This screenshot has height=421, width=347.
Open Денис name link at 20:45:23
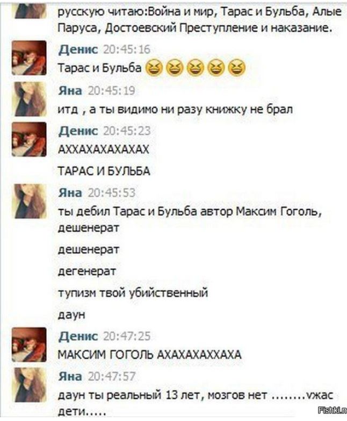78,131
